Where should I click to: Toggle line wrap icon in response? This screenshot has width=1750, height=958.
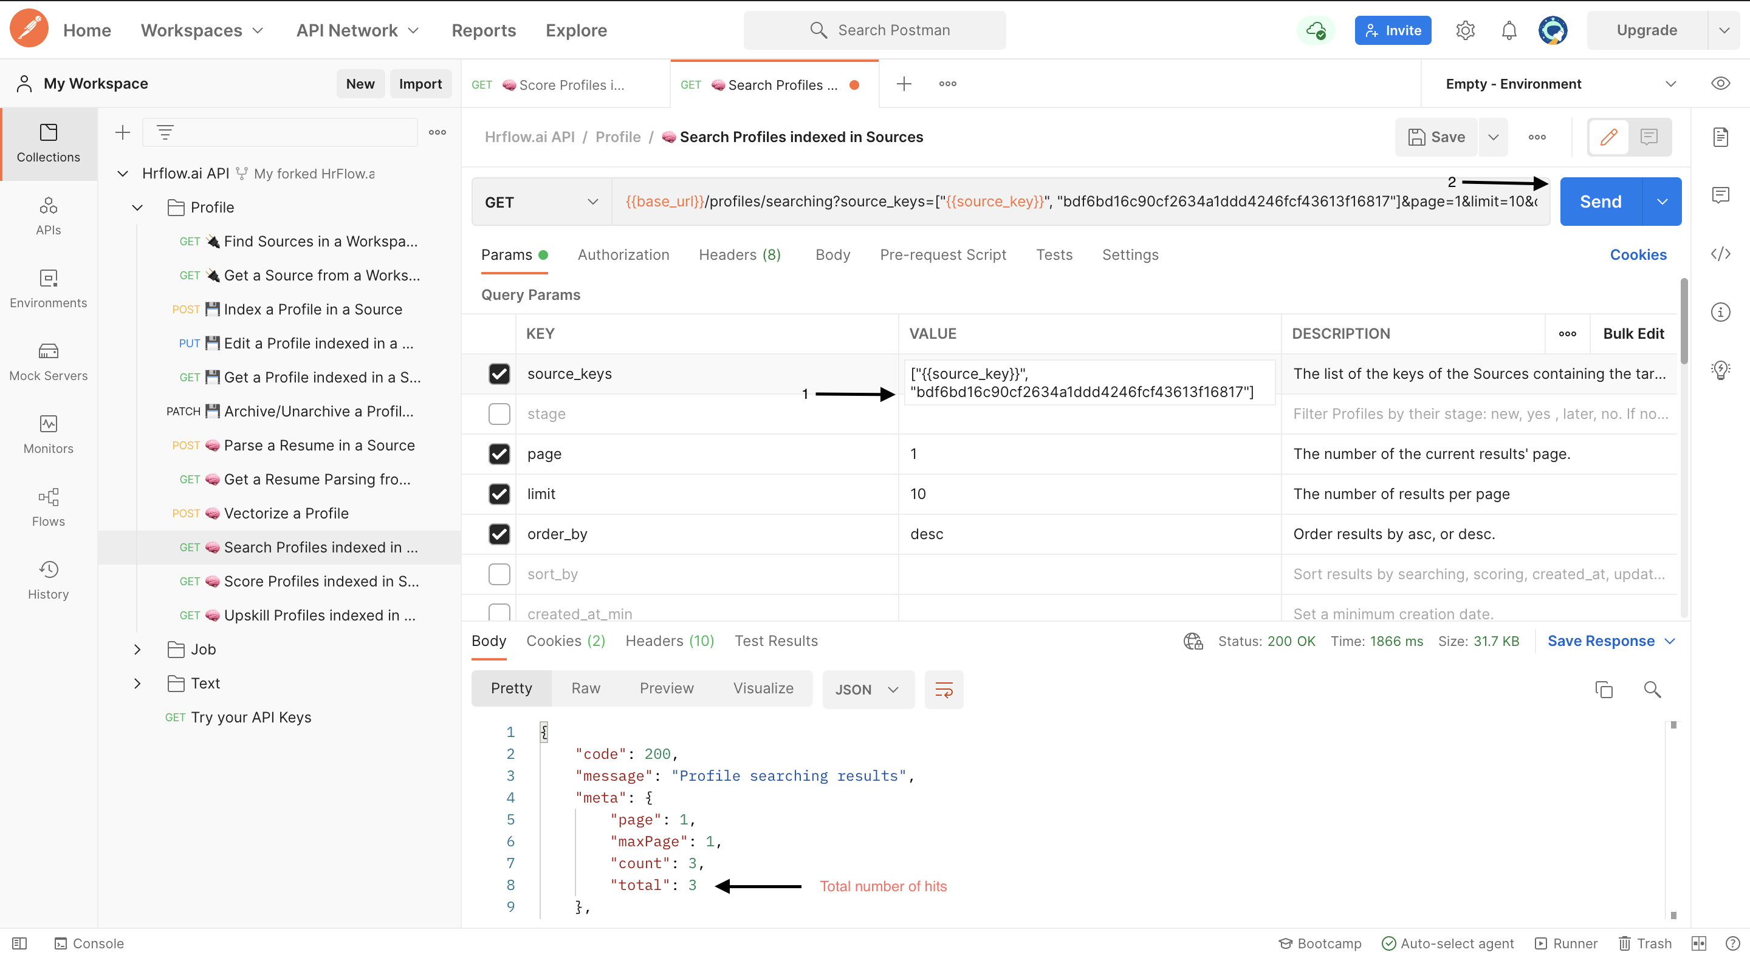point(944,689)
